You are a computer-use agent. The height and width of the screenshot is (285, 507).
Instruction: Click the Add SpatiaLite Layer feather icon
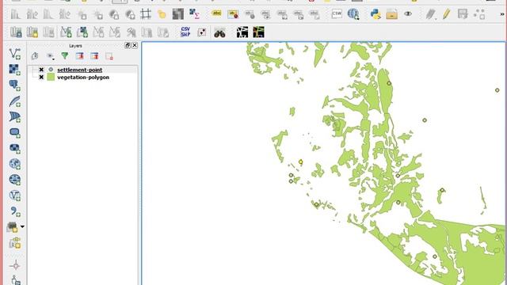point(15,101)
